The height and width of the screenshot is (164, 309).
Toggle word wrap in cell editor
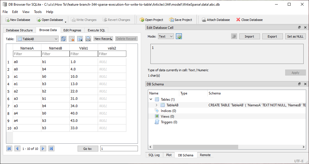(234, 36)
